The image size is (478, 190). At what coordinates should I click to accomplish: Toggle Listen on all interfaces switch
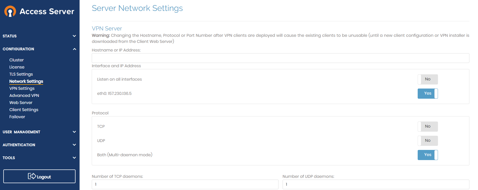[x=428, y=79]
